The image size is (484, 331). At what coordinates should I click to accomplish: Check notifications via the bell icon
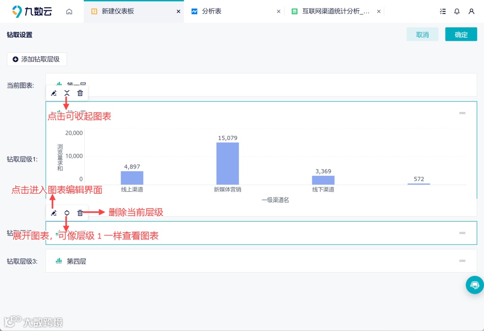(x=457, y=11)
